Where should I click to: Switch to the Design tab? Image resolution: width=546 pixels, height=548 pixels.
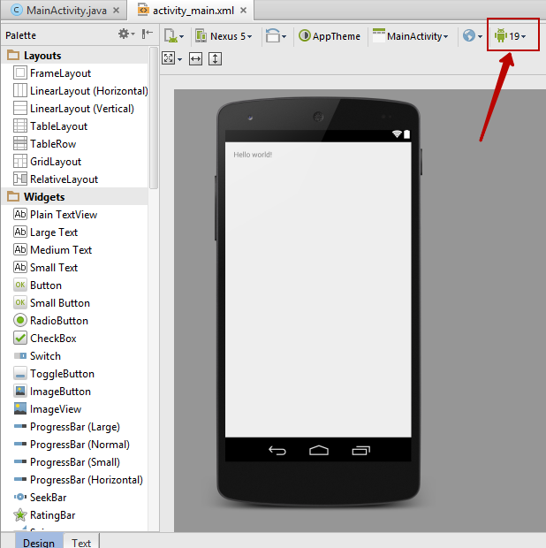39,541
